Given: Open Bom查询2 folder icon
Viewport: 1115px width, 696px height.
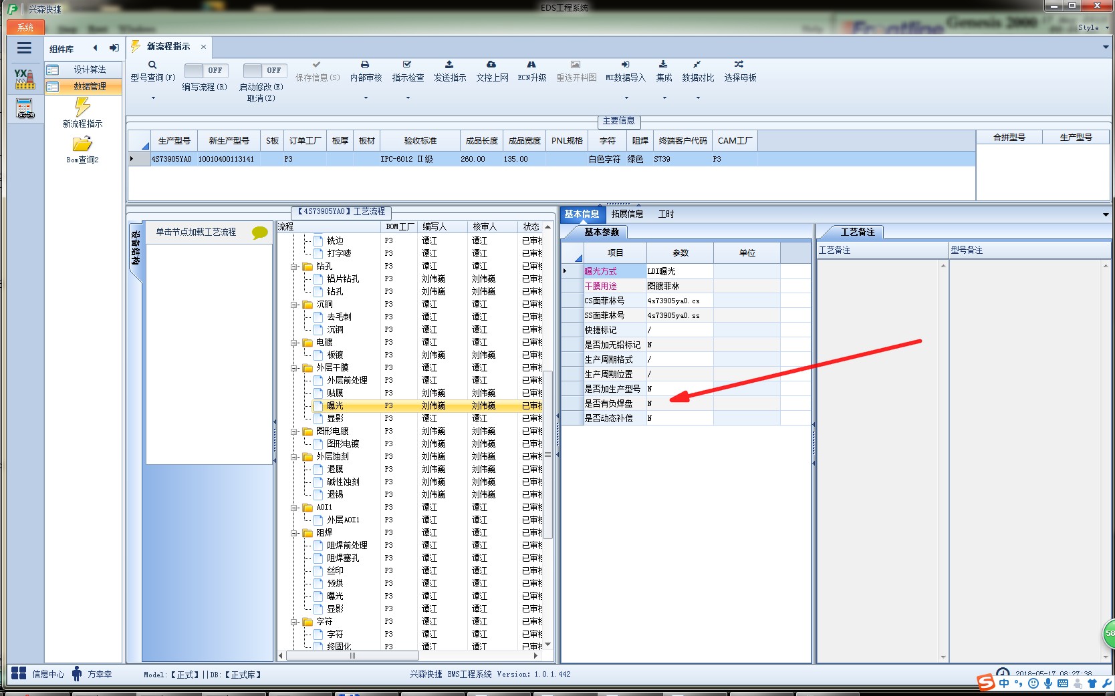Looking at the screenshot, I should coord(82,144).
